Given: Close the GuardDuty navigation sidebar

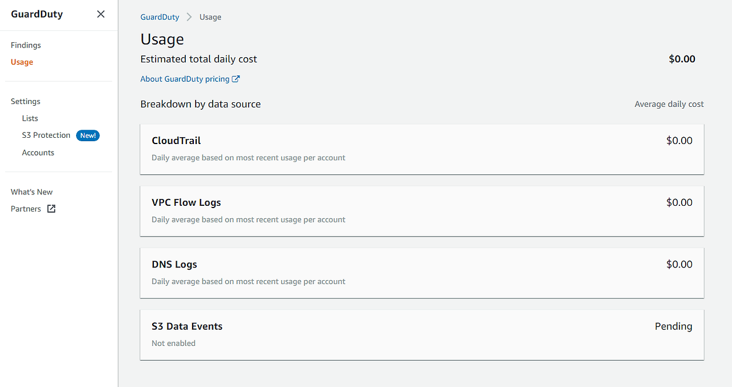Looking at the screenshot, I should pos(101,14).
